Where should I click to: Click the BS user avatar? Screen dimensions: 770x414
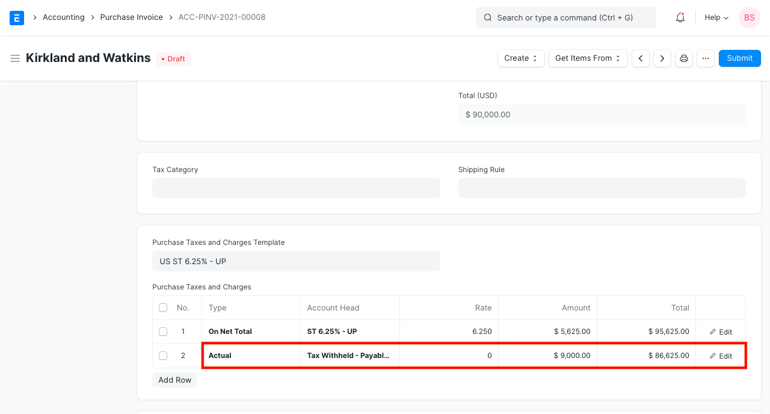749,17
